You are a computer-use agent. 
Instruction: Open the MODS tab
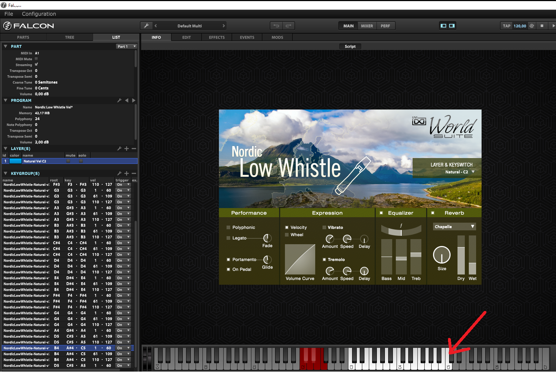click(x=277, y=37)
